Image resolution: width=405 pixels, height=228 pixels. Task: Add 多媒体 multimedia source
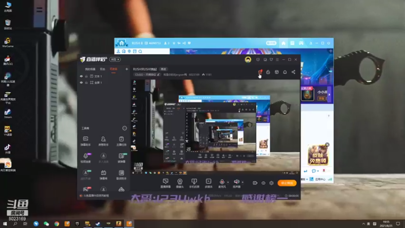[209, 183]
